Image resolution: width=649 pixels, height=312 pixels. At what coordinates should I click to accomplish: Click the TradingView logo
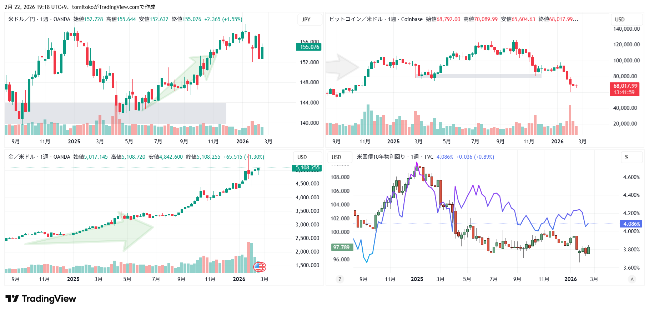[x=41, y=298]
